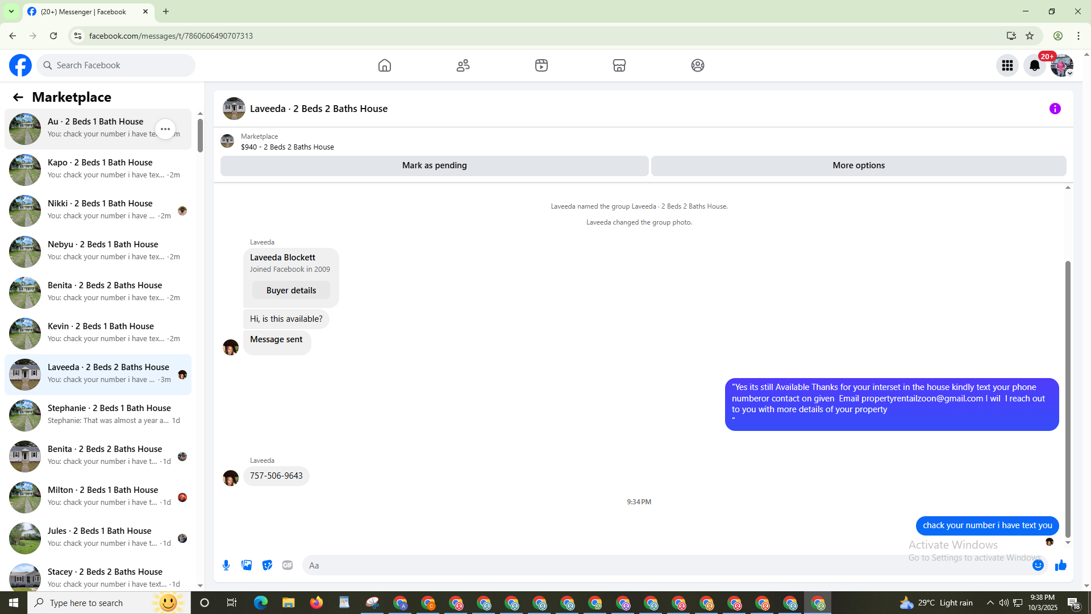Focus the Search Facebook field
Screen dimensions: 1091x614
click(116, 65)
